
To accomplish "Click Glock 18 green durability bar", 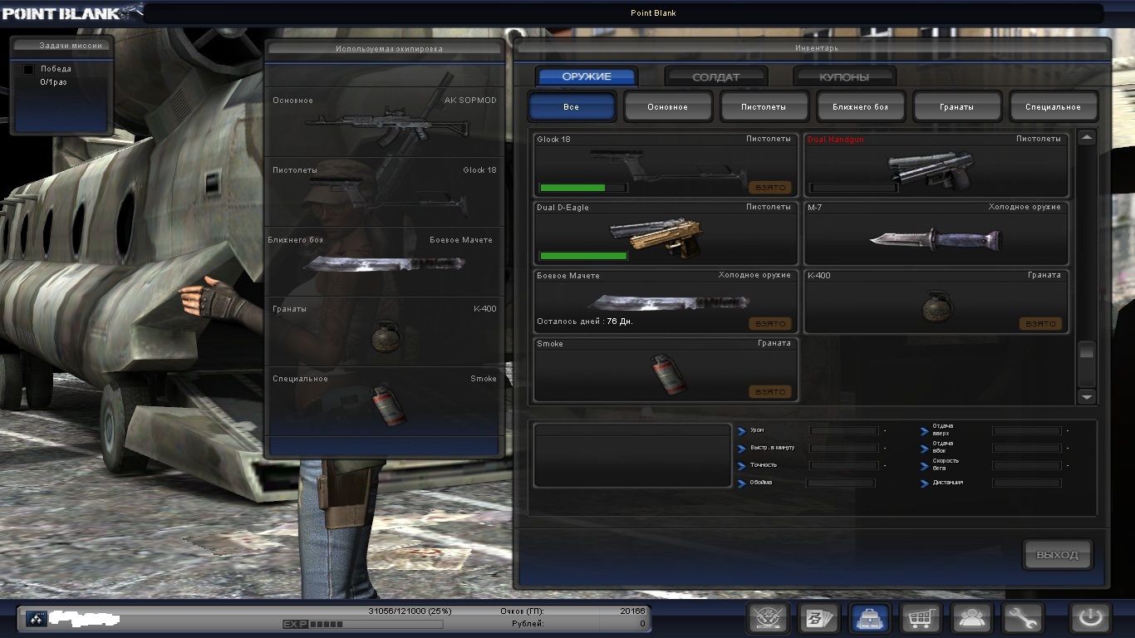I will pyautogui.click(x=583, y=188).
